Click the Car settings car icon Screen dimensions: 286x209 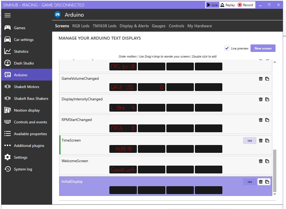[8, 39]
